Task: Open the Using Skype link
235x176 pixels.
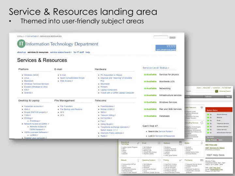Action: (107, 124)
